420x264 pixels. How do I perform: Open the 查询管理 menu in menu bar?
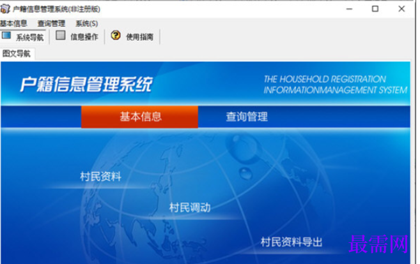pyautogui.click(x=51, y=24)
